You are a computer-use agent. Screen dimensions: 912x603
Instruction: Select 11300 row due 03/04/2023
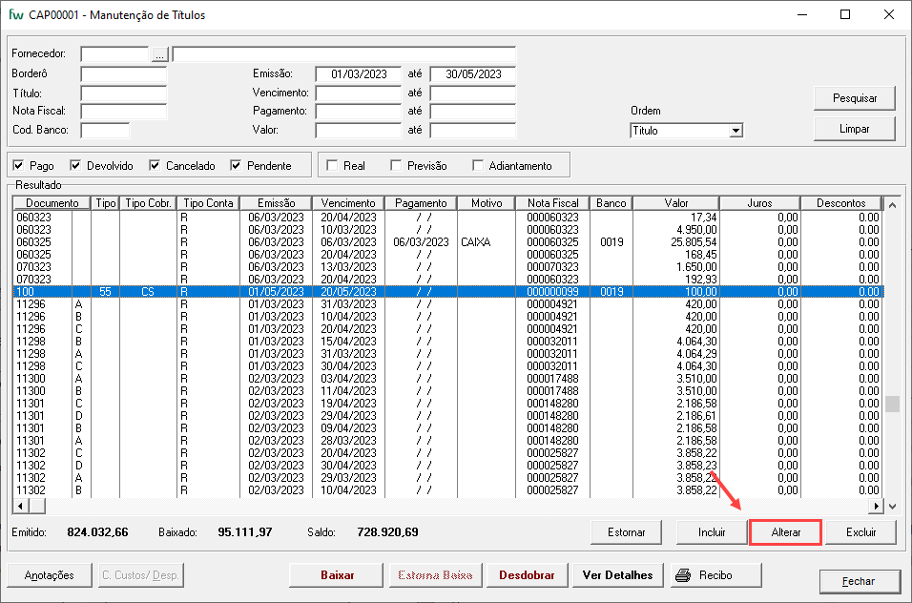pos(448,379)
